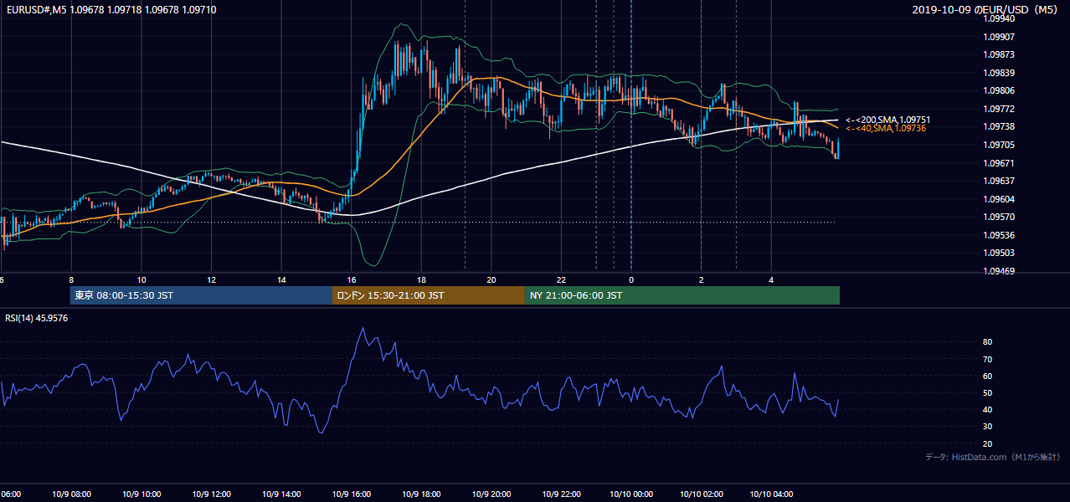This screenshot has width=1070, height=502.
Task: Click bottom date label 10/9 20:00
Action: tap(491, 494)
